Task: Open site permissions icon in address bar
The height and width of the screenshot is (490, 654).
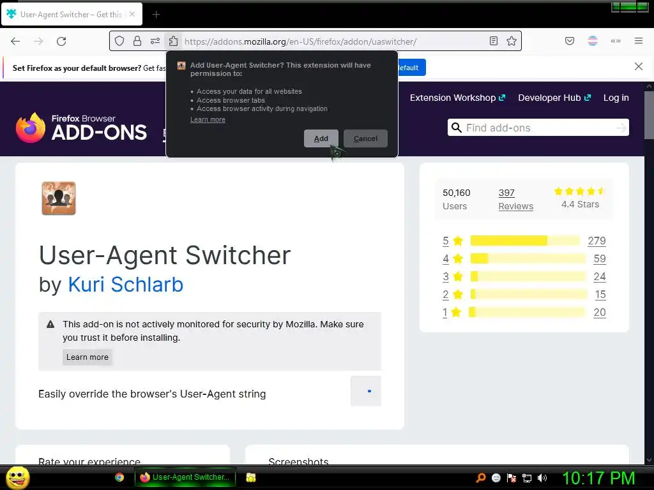Action: click(155, 41)
